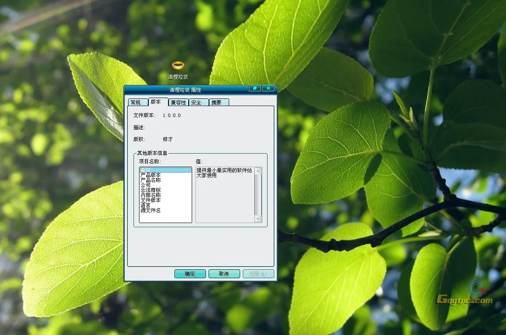
Task: Select 产品版本 in the item name list
Action: pyautogui.click(x=150, y=175)
